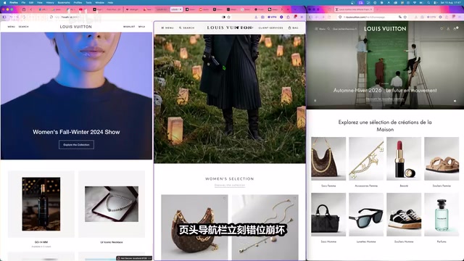Screen dimensions: 464x261
Task: Open History menu in macOS menu bar
Action: coord(50,2)
